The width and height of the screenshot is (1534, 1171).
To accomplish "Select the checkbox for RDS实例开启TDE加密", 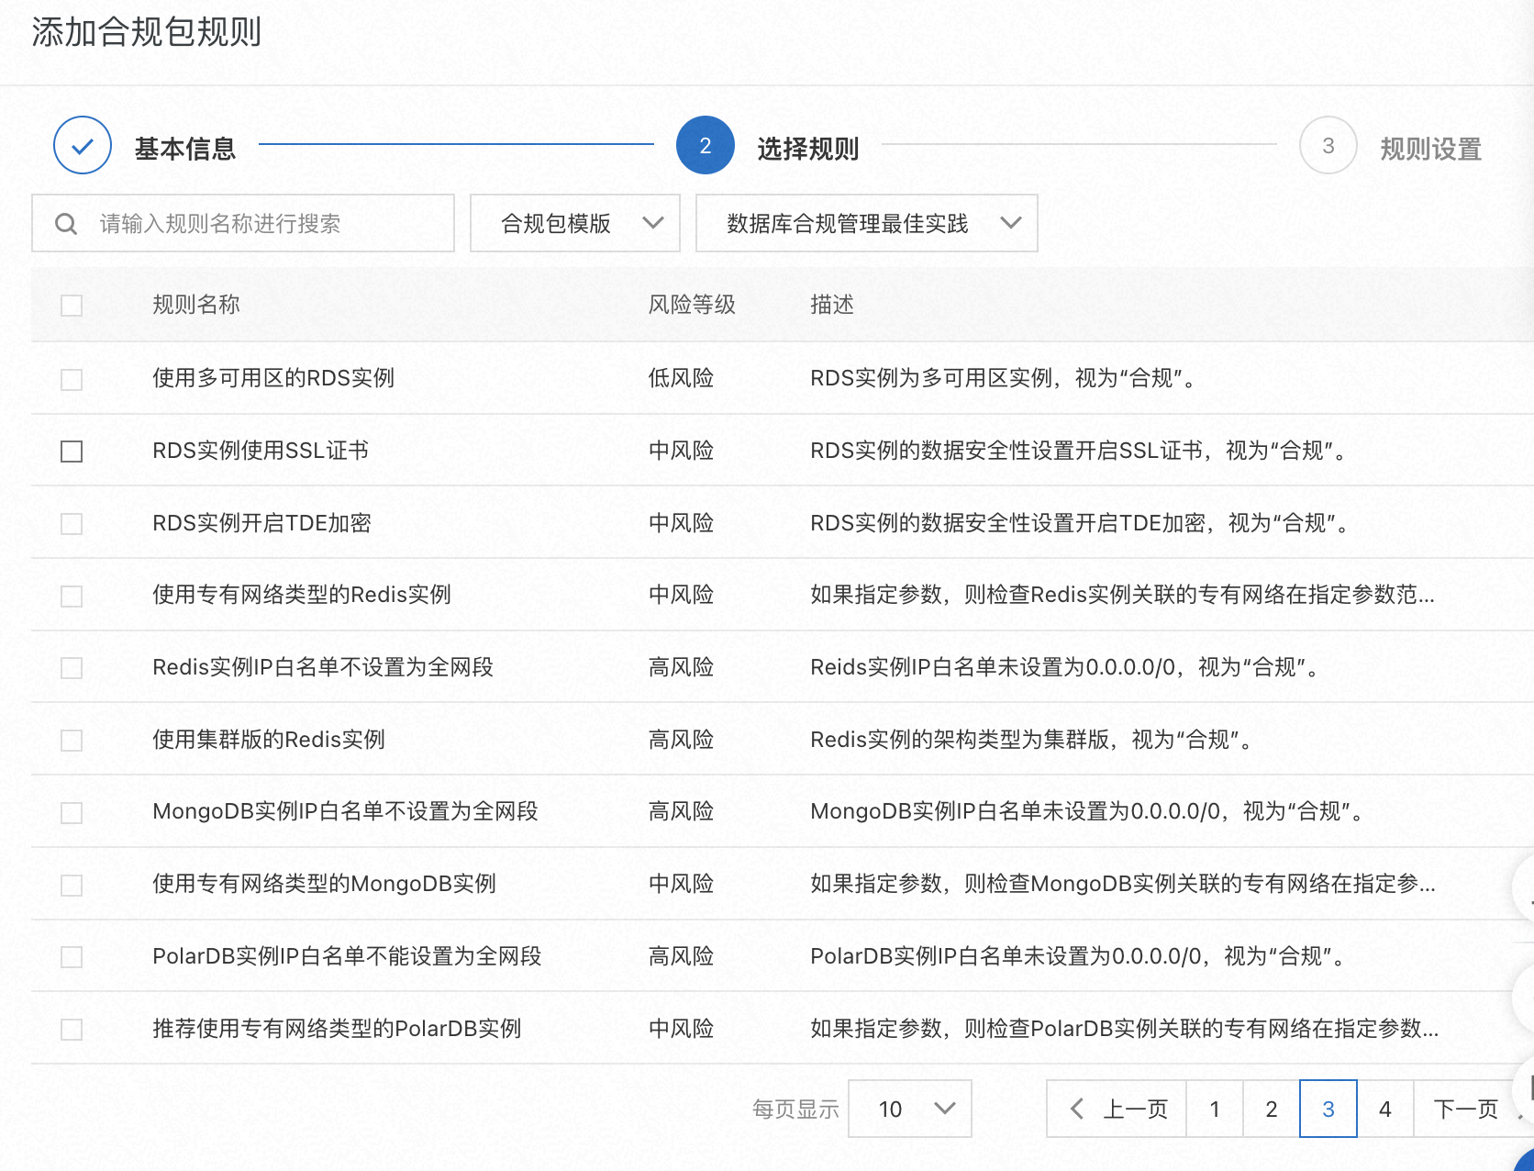I will pos(72,524).
